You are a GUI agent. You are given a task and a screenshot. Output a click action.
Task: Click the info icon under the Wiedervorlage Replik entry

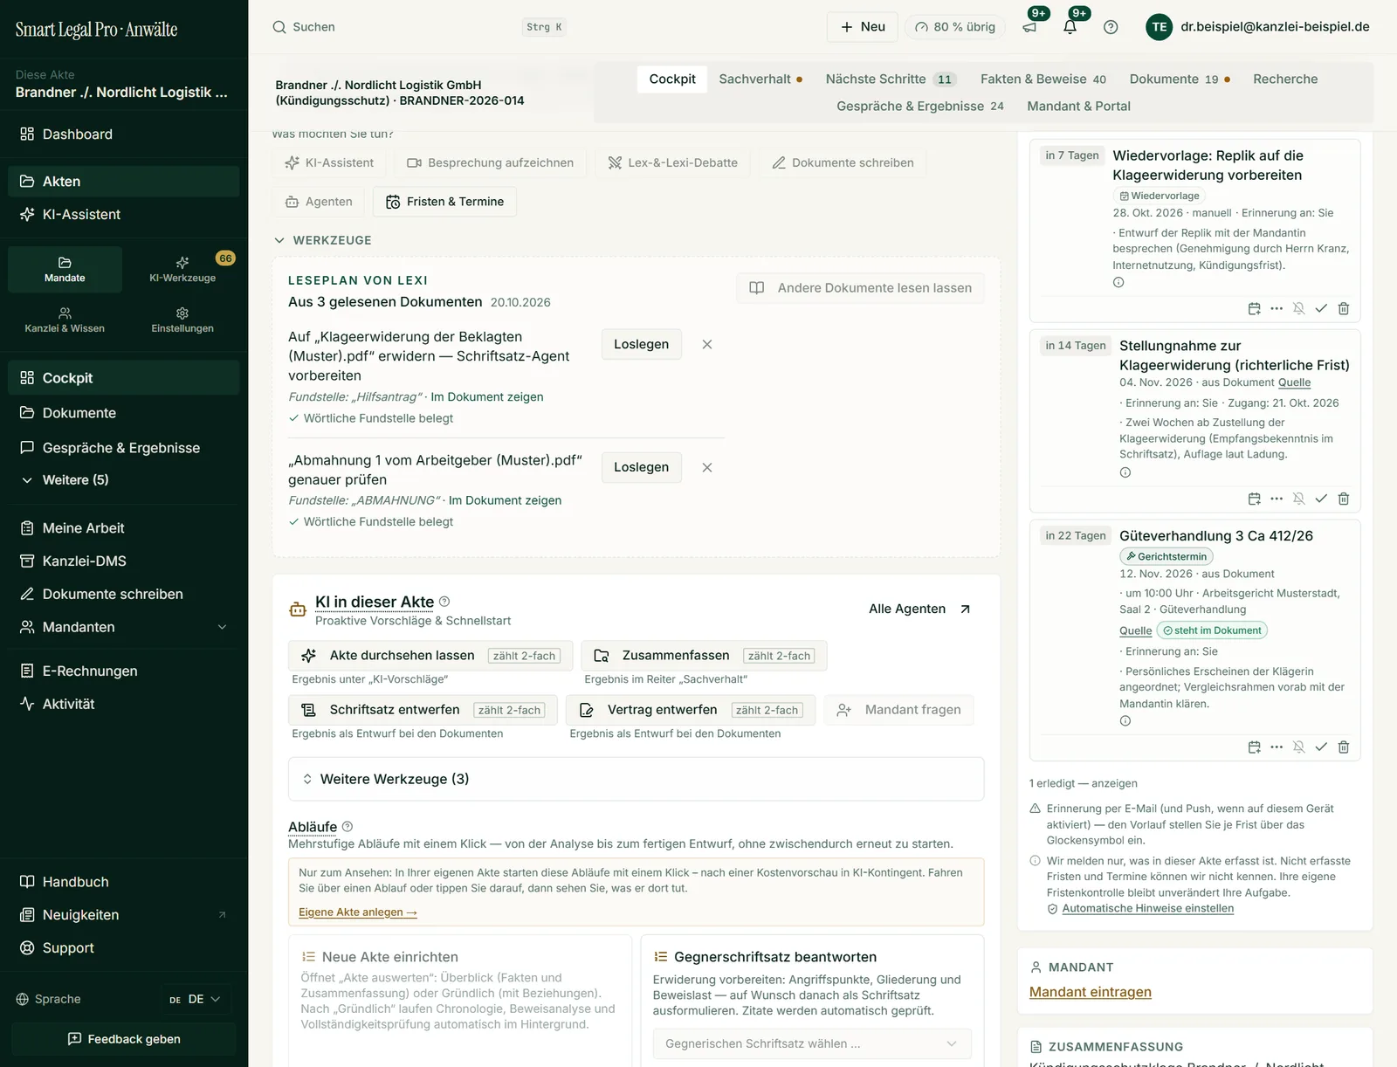[x=1118, y=282]
